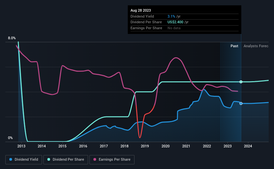Click the 3.1% dividend yield tooltip value
The height and width of the screenshot is (169, 274).
[x=171, y=16]
